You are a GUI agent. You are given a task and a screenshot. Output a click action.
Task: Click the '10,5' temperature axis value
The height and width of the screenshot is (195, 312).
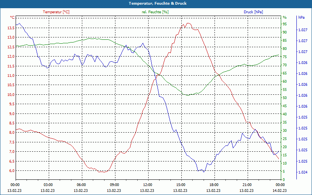coord(11,85)
